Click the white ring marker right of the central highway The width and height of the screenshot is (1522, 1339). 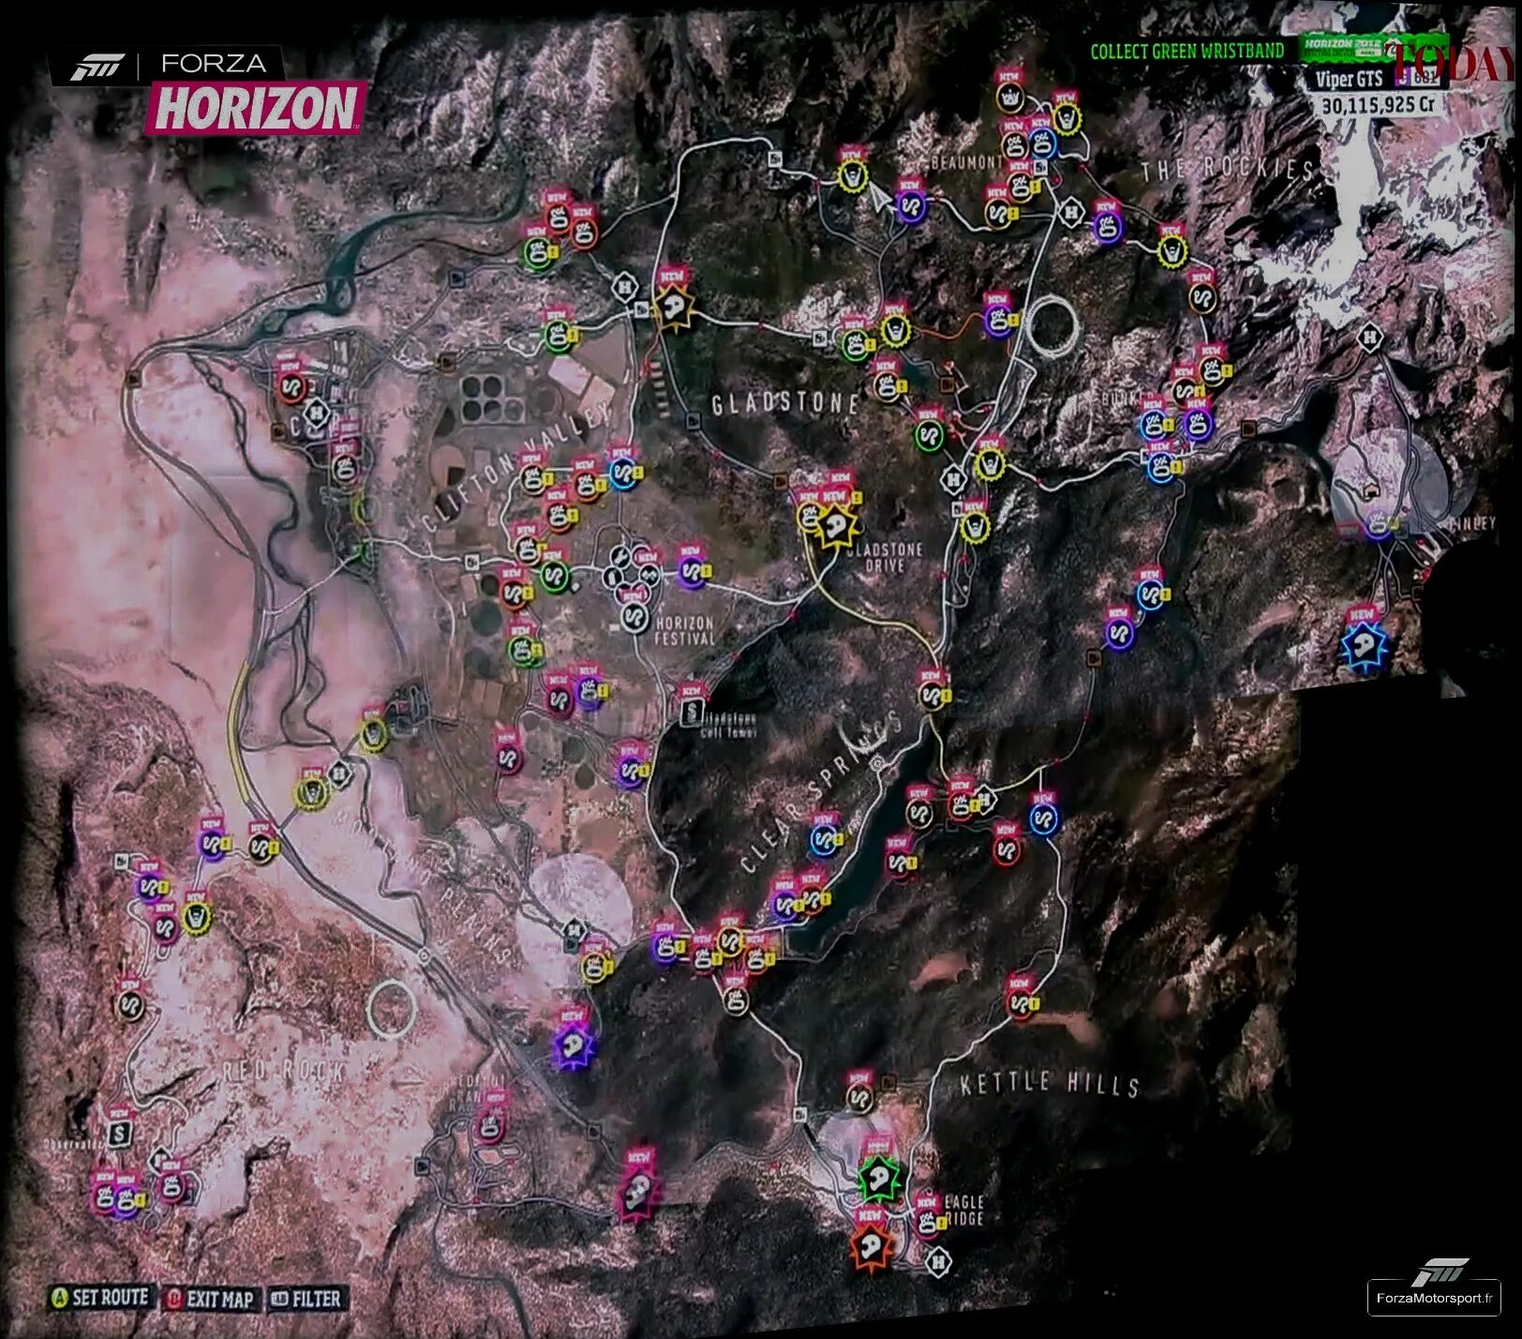coord(1052,325)
